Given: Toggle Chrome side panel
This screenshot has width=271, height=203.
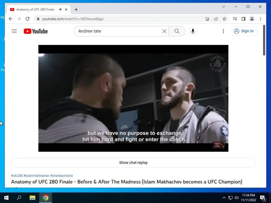Looking at the screenshot, I should pos(243,19).
